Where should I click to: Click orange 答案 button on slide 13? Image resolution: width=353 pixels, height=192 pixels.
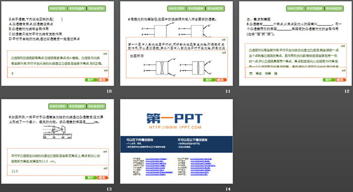103,177
